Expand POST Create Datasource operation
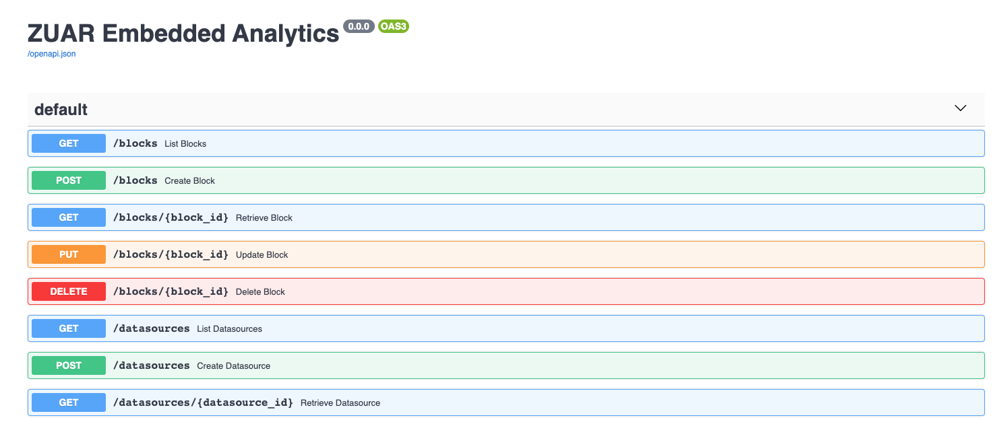The image size is (999, 424). coord(506,365)
